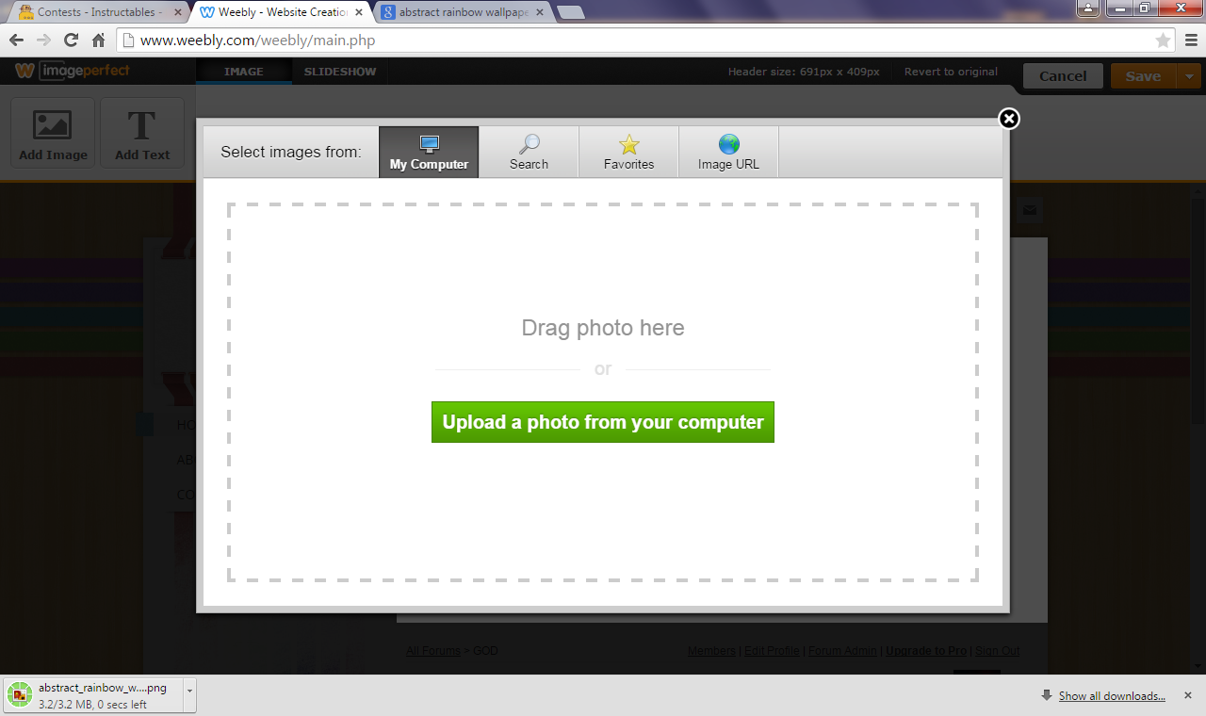Switch to abstract rainbow wallpaper tab

(464, 12)
